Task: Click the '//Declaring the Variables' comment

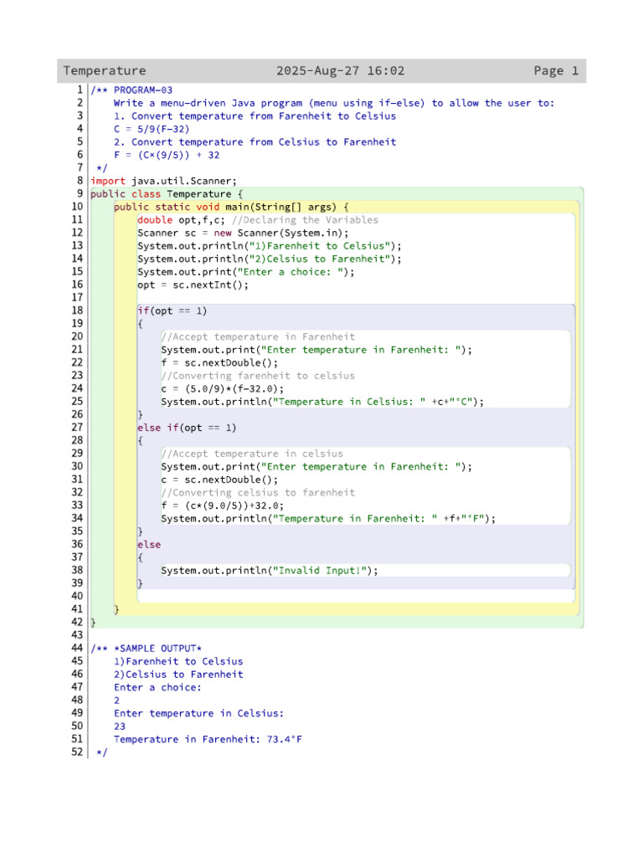Action: point(305,220)
